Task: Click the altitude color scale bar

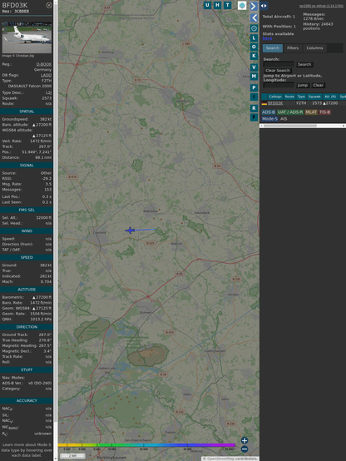Action: [x=146, y=445]
